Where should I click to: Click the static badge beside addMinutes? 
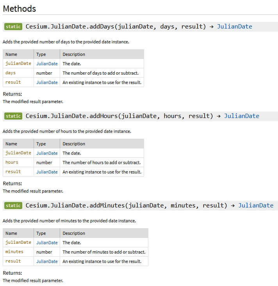click(x=13, y=206)
